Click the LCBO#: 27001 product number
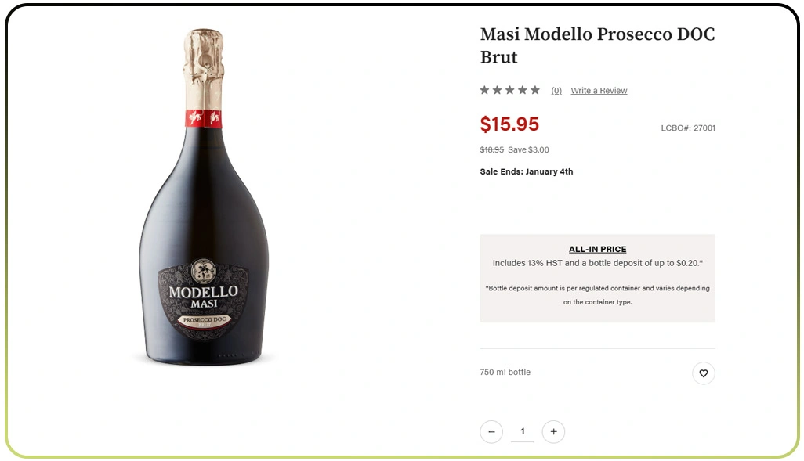The height and width of the screenshot is (461, 804). click(688, 128)
